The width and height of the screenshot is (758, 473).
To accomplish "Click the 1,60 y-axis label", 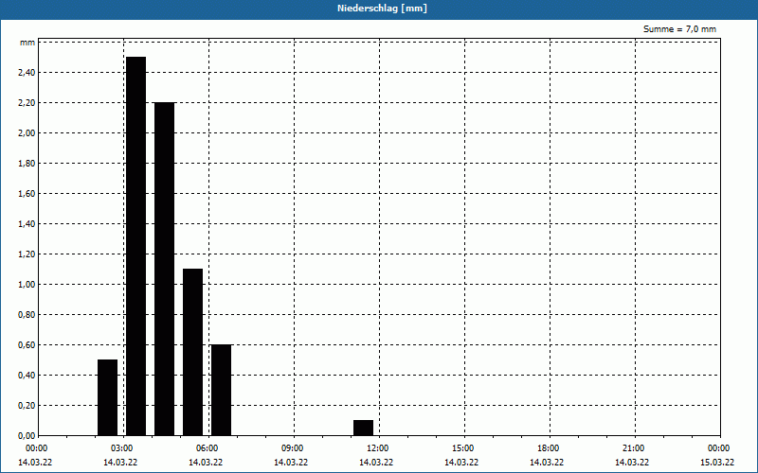I will tap(27, 194).
